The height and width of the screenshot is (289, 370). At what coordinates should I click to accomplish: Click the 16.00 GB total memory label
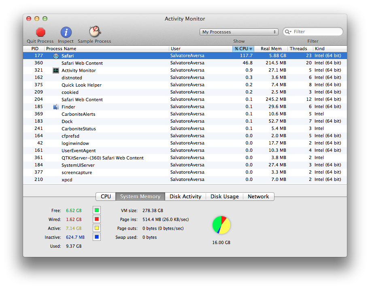click(x=221, y=242)
